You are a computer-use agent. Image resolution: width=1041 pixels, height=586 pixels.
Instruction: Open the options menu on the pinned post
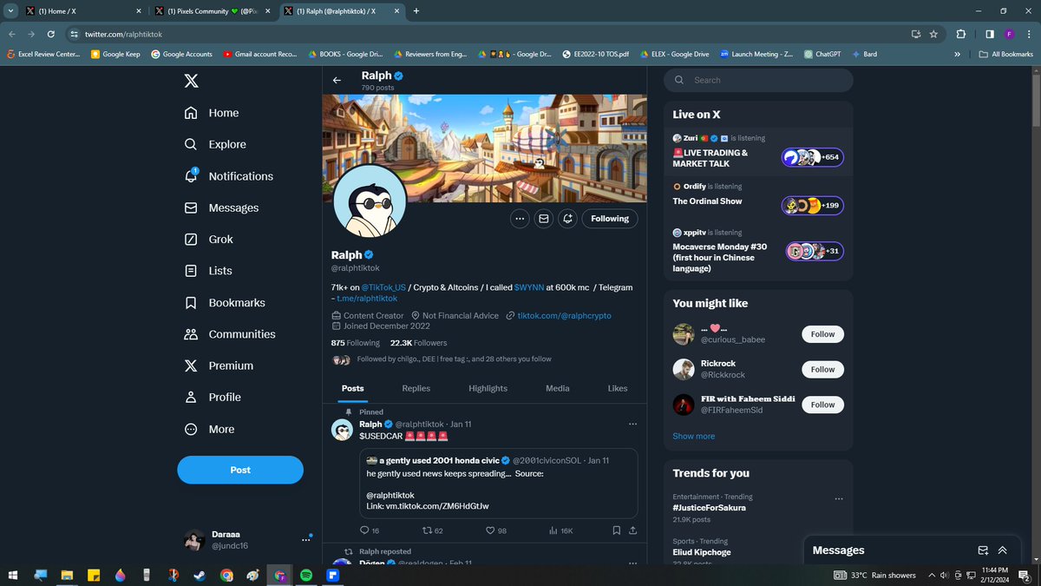632,424
